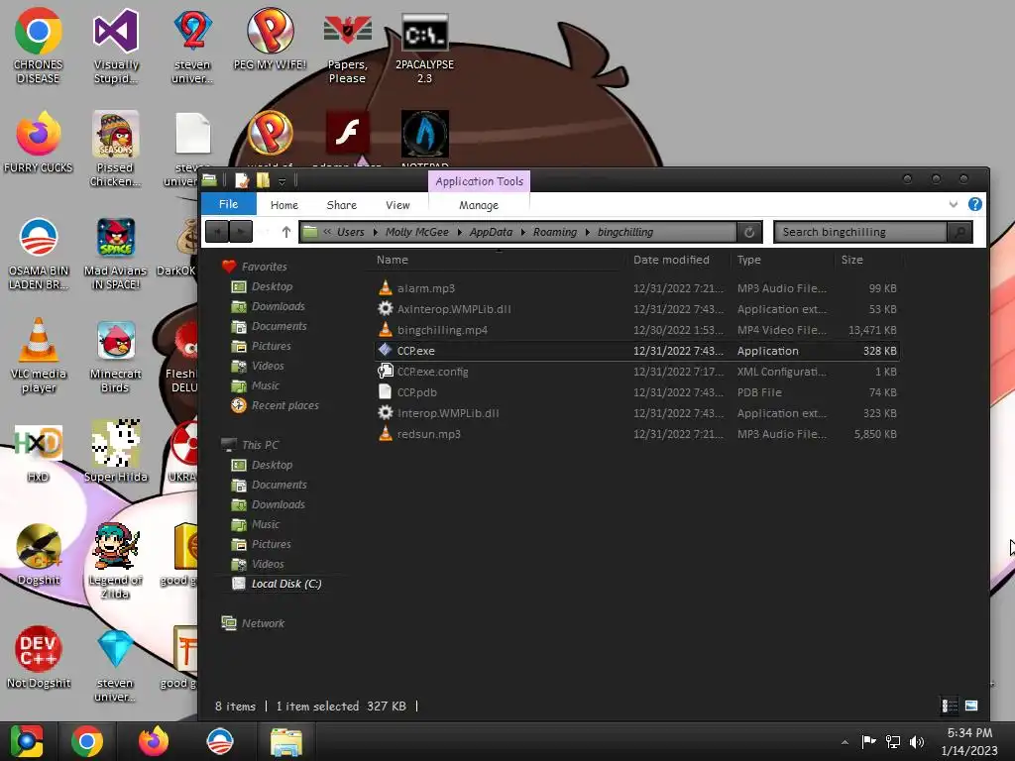Switch to the Share ribbon tab
1015x761 pixels.
341,205
